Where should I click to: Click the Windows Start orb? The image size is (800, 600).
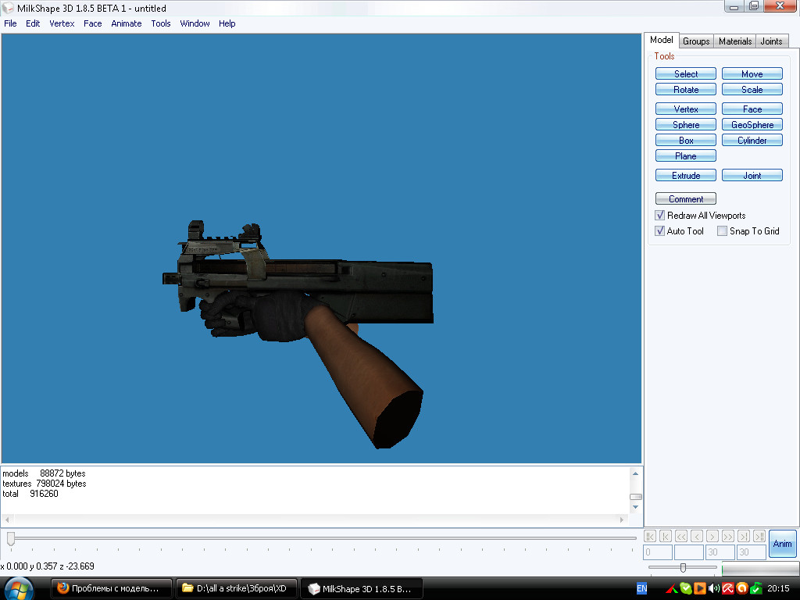tap(19, 587)
